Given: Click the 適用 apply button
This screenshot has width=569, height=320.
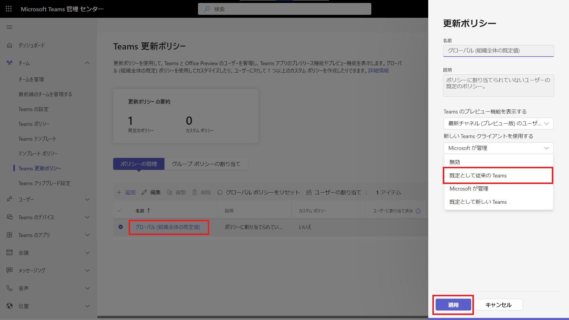Looking at the screenshot, I should [x=453, y=305].
